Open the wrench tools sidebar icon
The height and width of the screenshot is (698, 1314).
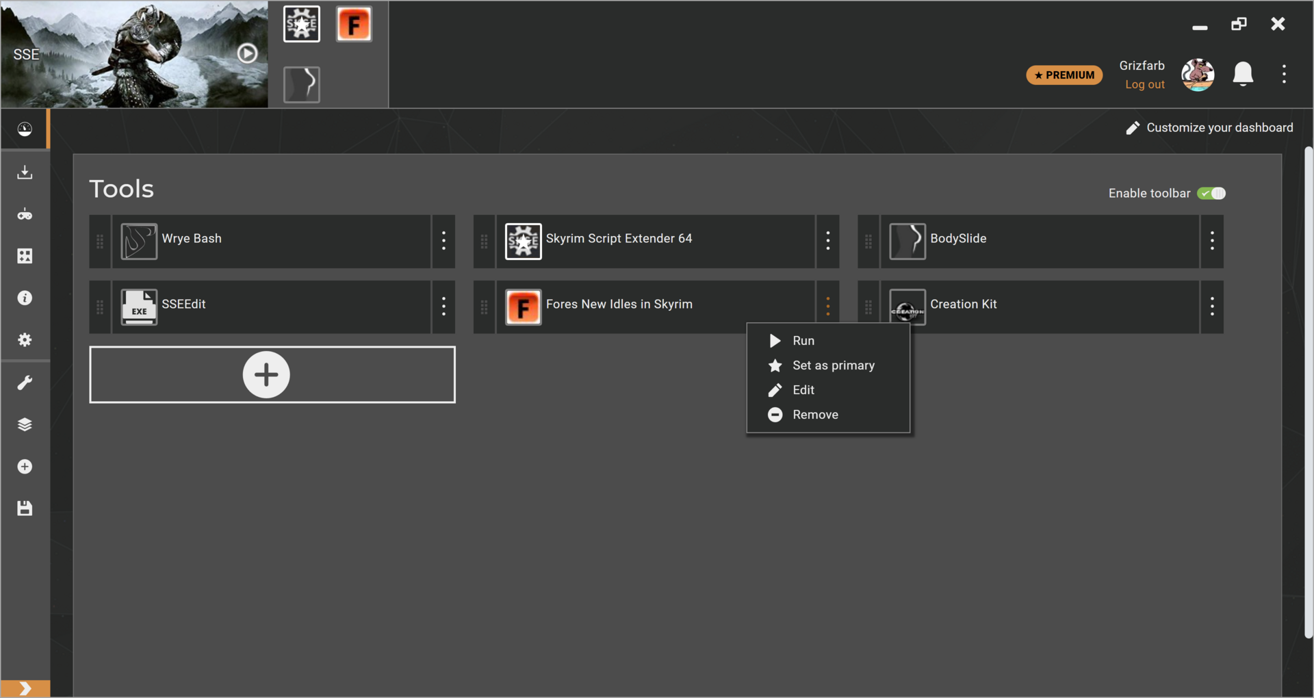point(25,383)
